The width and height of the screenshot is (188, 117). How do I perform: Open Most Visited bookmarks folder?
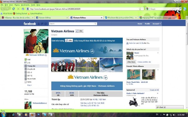tap(6, 13)
